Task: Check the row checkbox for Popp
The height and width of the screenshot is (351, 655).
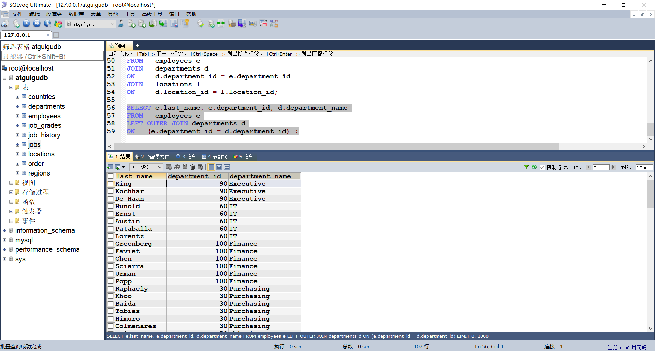Action: [x=111, y=281]
